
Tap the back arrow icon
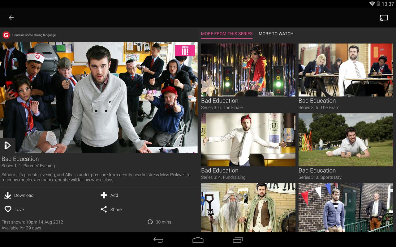tap(11, 18)
